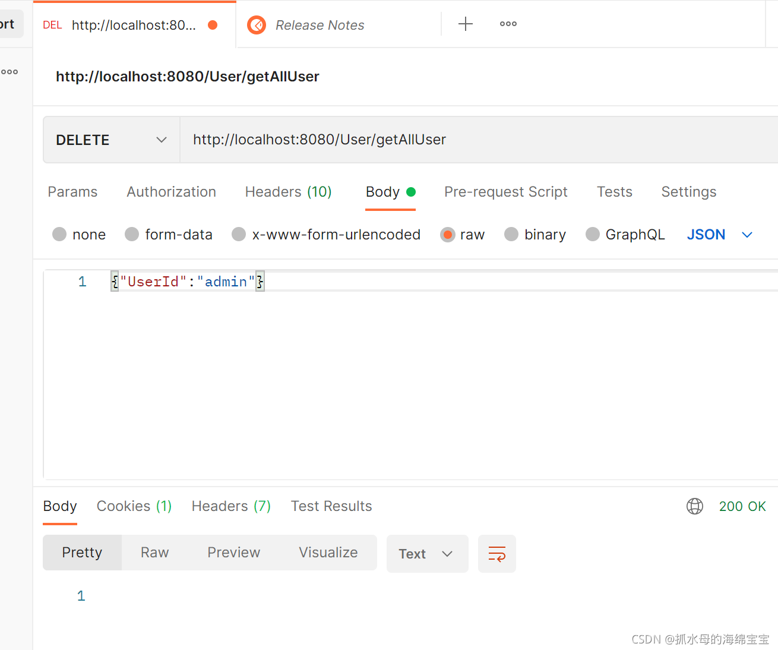778x650 pixels.
Task: Open the response Cookies (1) tab
Action: pyautogui.click(x=134, y=506)
